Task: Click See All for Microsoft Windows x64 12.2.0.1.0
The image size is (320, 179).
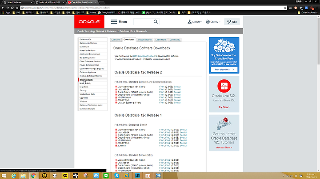Action: tap(177, 87)
